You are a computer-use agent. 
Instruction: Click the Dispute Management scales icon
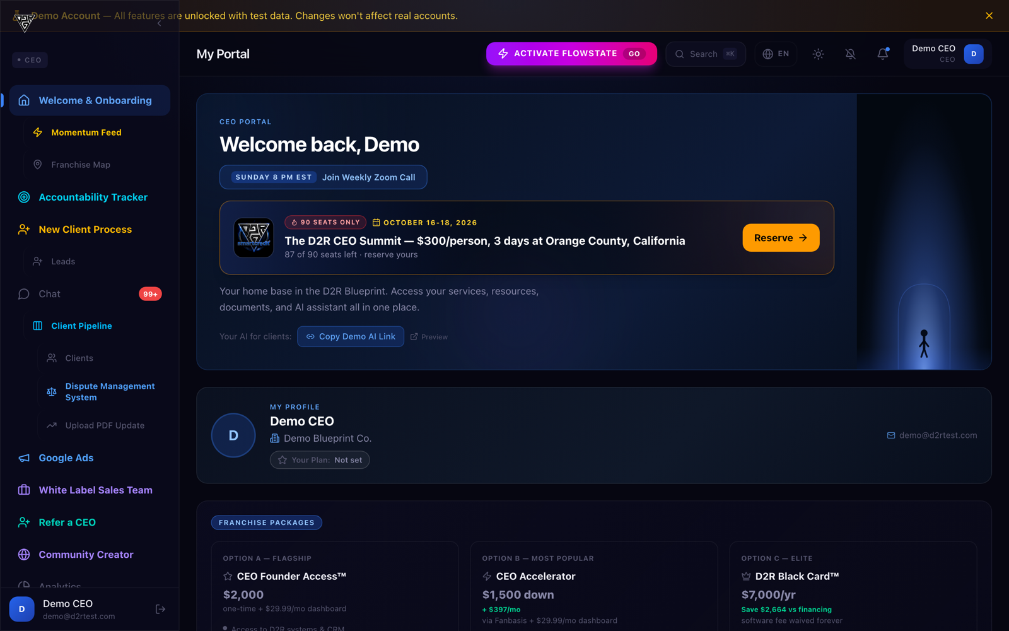click(52, 392)
